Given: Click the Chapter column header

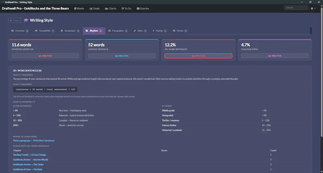Looking at the screenshot, I should click(x=17, y=150).
